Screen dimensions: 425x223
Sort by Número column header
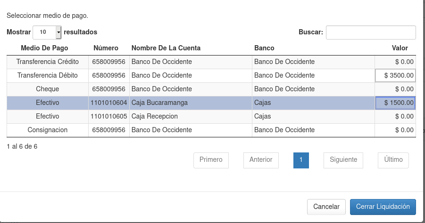[x=106, y=48]
